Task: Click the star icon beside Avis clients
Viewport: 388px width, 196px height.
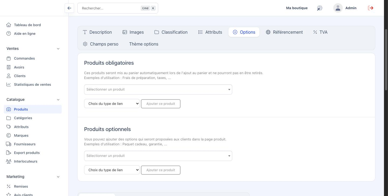Action: pyautogui.click(x=9, y=194)
